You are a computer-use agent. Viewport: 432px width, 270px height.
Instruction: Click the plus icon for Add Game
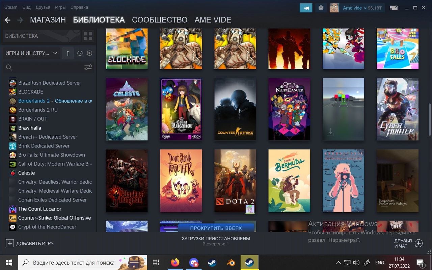click(x=10, y=243)
